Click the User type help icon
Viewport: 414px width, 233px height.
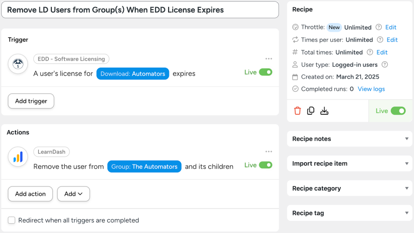[x=384, y=64]
